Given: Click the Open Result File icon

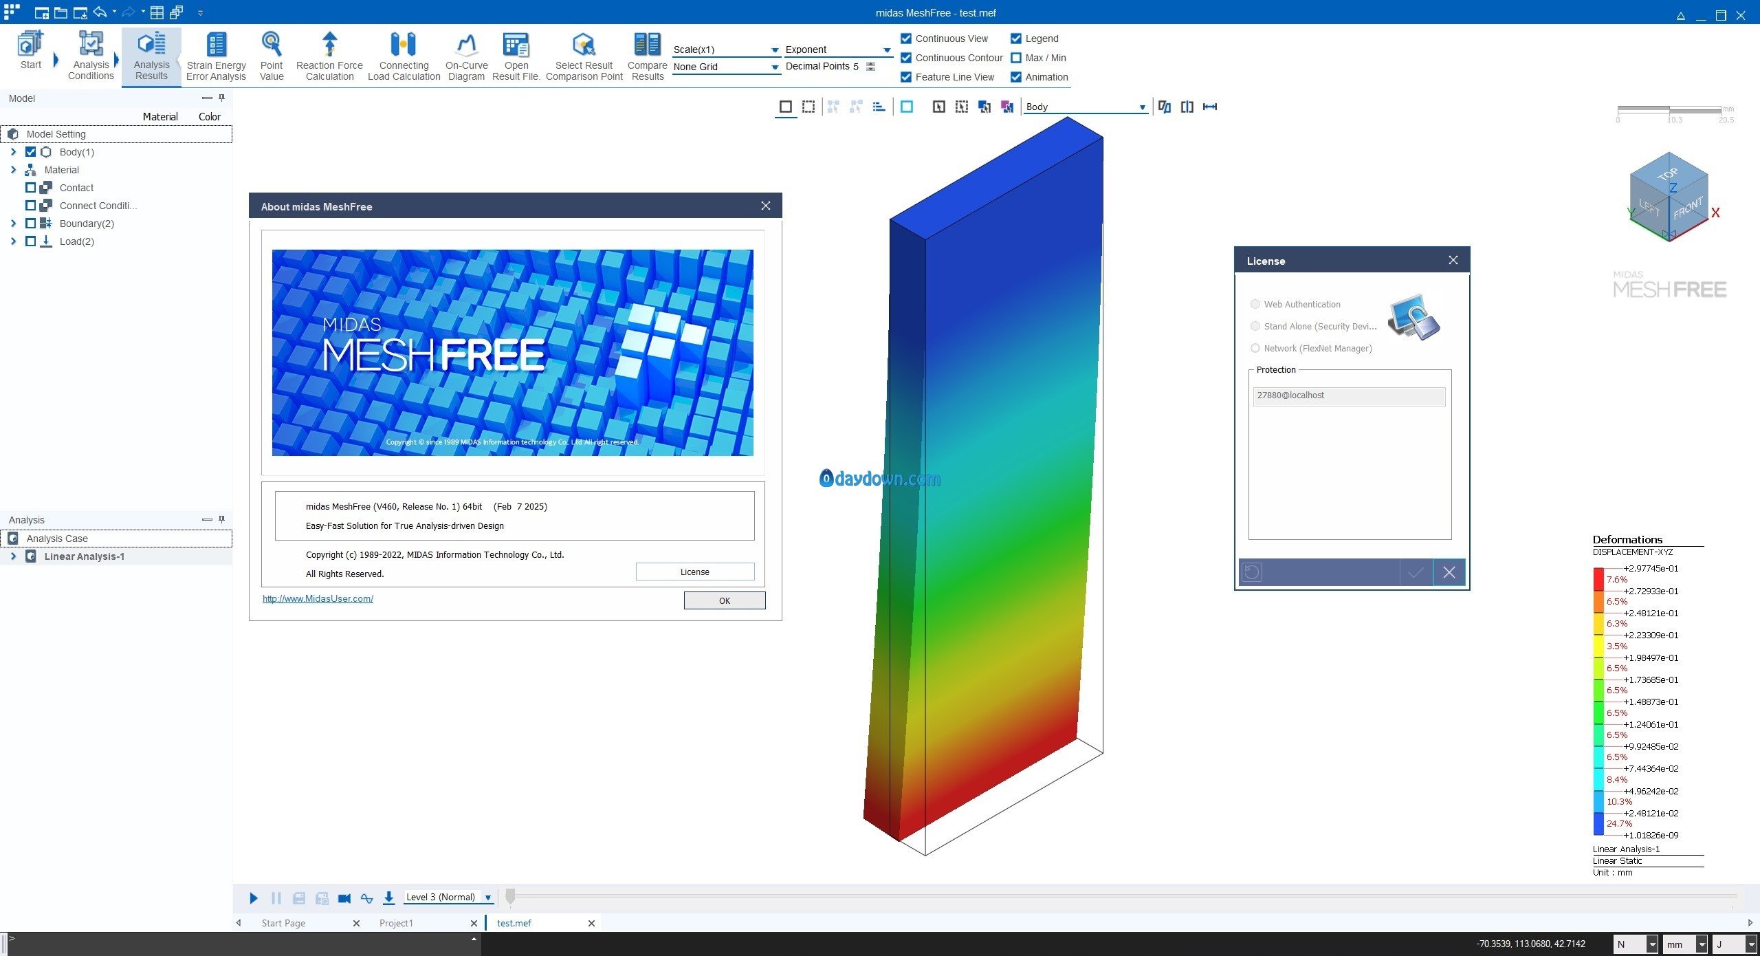Looking at the screenshot, I should 516,56.
